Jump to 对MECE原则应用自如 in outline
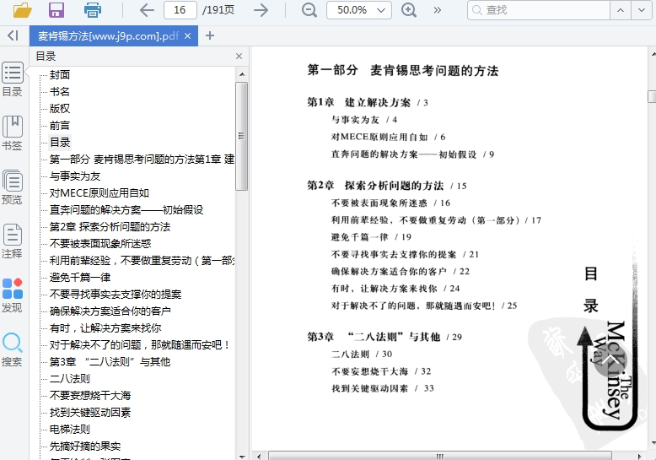The height and width of the screenshot is (460, 656). click(x=99, y=192)
